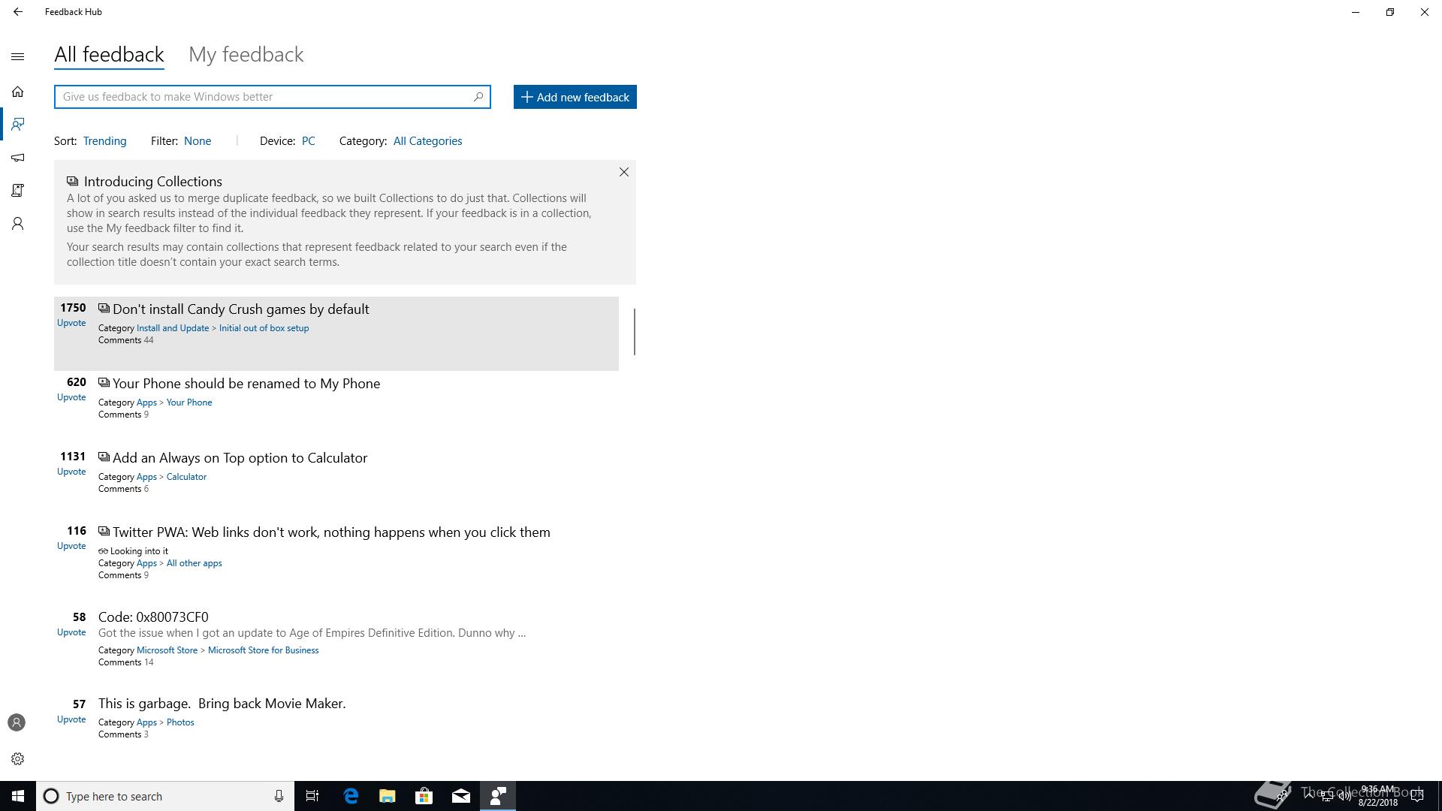Click the Cortana taskbar search box

click(165, 796)
